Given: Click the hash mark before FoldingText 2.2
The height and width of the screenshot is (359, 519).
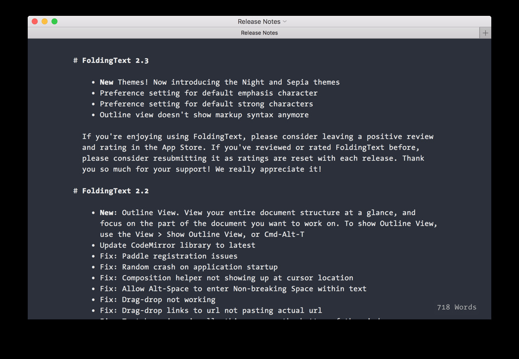Looking at the screenshot, I should point(76,191).
